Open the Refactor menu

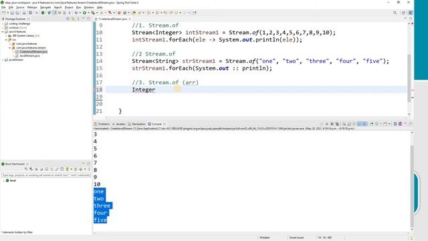32,7
